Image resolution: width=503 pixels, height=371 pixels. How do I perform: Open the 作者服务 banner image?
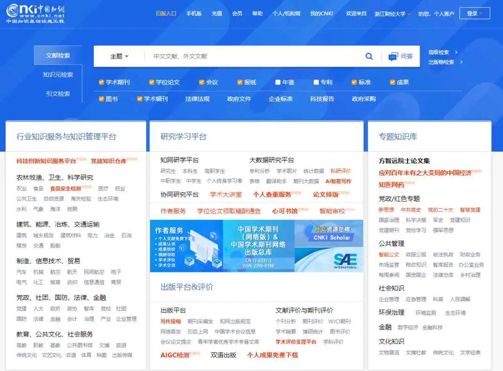[186, 246]
